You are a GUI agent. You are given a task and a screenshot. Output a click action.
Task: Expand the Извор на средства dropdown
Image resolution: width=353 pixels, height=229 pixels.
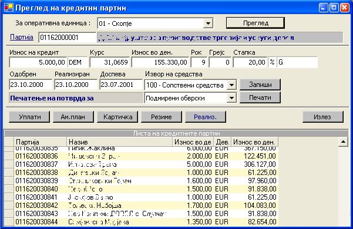tap(231, 85)
